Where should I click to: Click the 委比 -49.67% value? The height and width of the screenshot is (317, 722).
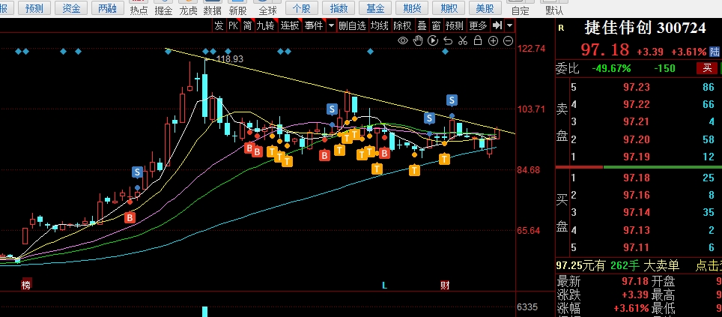point(611,69)
